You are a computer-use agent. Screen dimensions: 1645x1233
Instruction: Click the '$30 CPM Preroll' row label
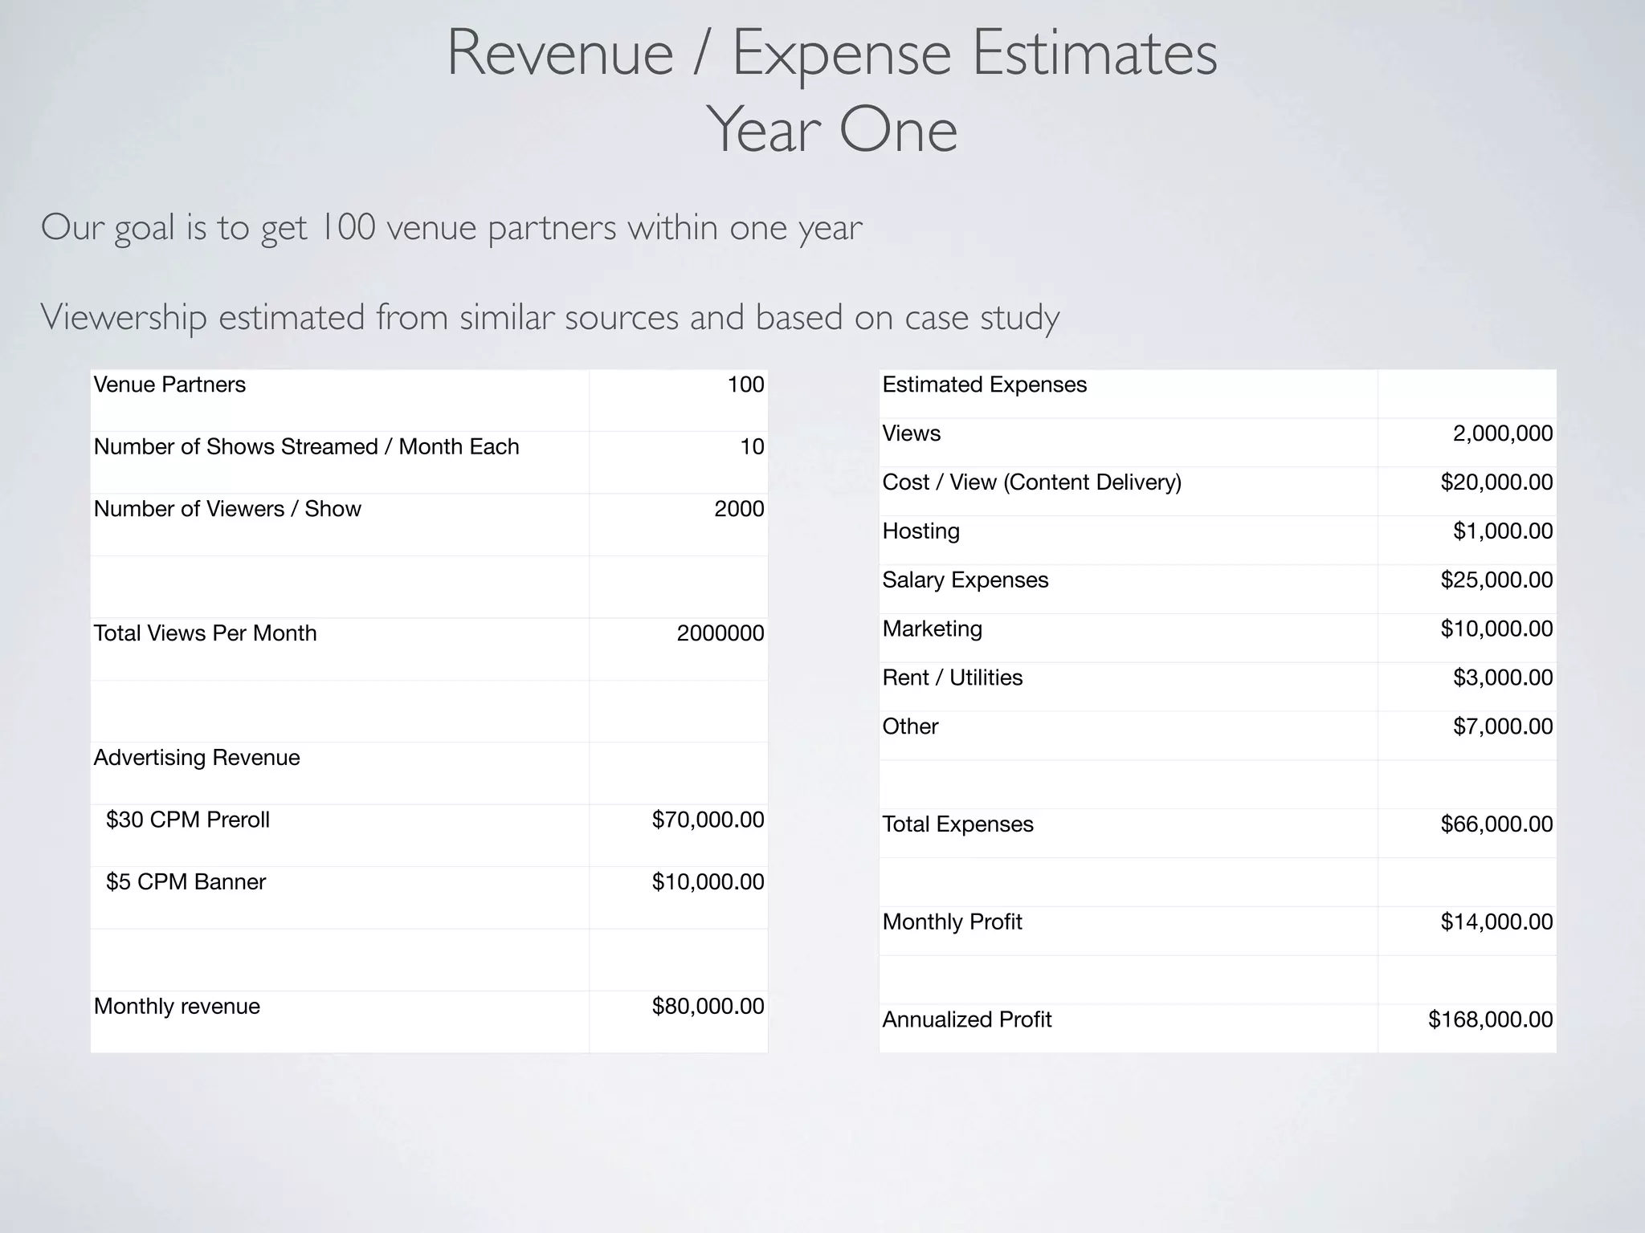(188, 820)
